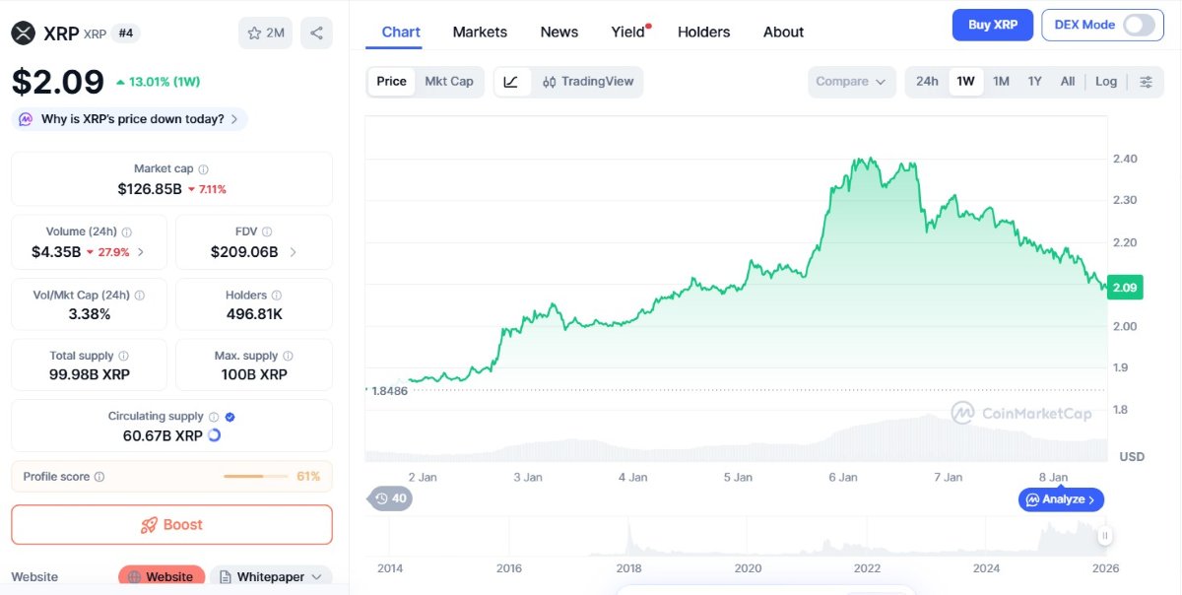The image size is (1182, 595).
Task: Click circulating supply progress ring icon
Action: 214,435
